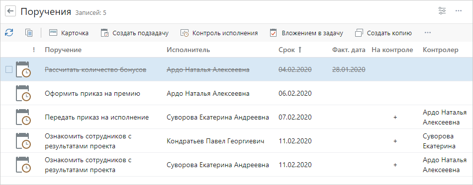Open the list settings sliders icon
Screen dimensions: 473x185
click(442, 11)
